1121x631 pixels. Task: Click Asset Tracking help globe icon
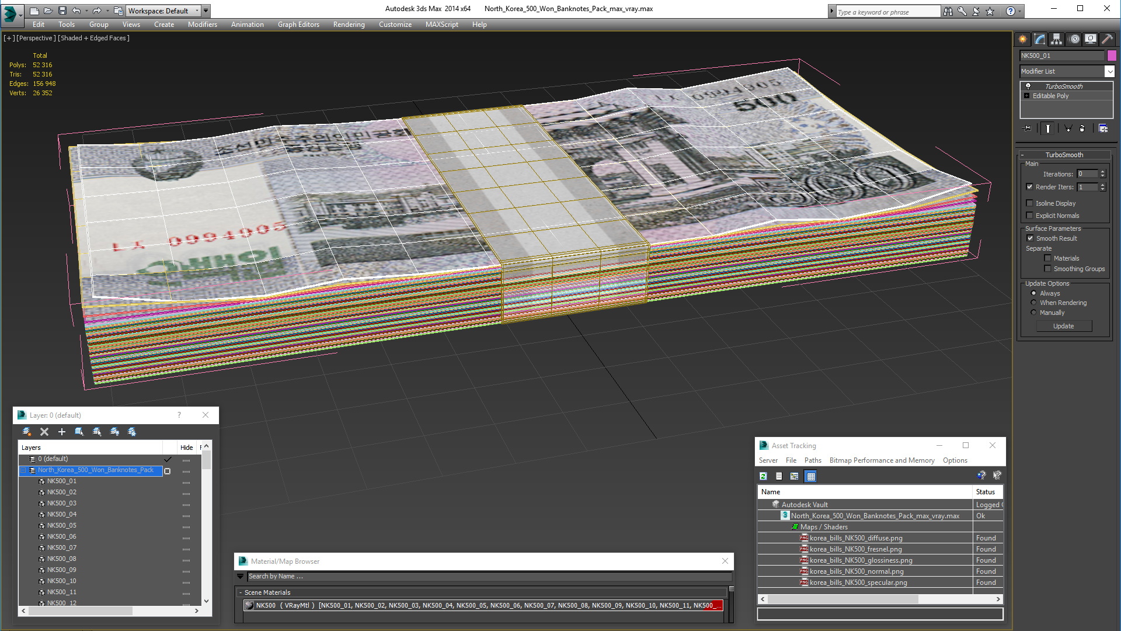coord(981,476)
